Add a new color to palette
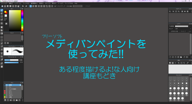The width and height of the screenshot is (192, 104). coord(5,43)
